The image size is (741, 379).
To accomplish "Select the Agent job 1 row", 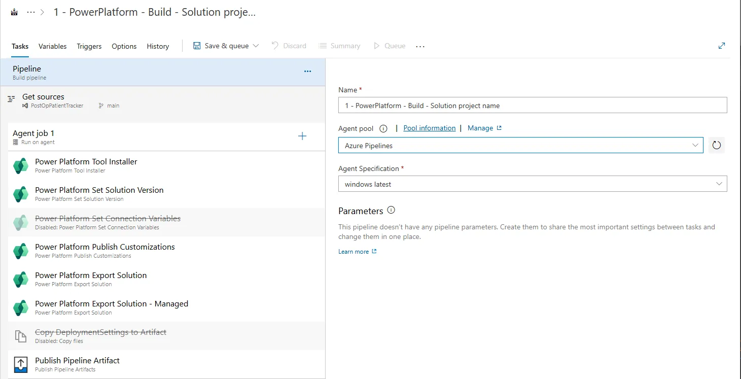I will point(166,136).
